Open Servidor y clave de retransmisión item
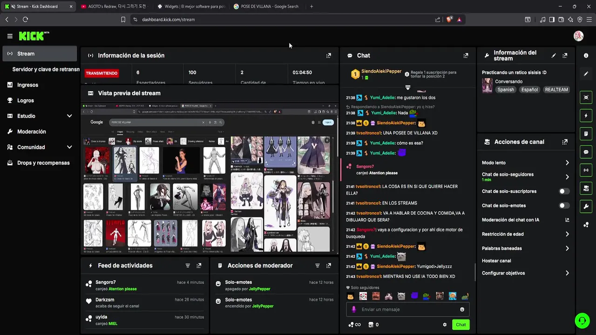 (x=46, y=69)
